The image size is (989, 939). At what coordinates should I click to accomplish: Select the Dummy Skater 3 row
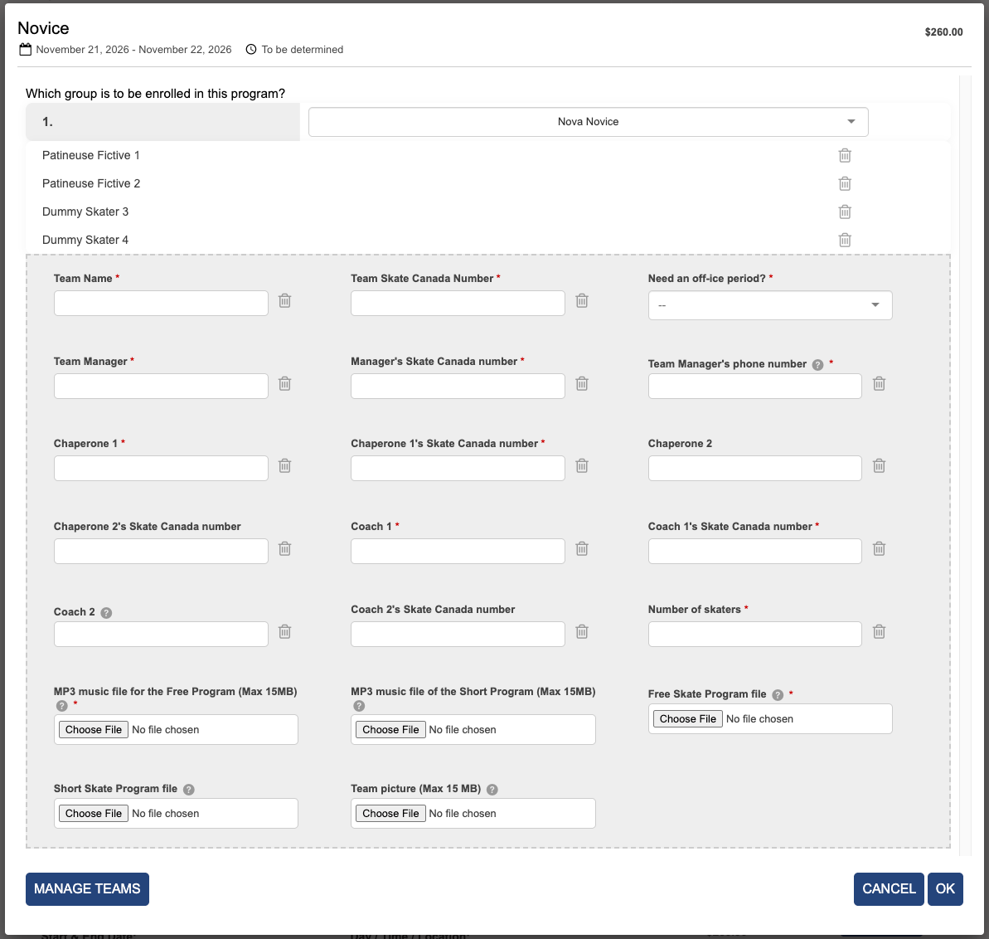pos(487,212)
